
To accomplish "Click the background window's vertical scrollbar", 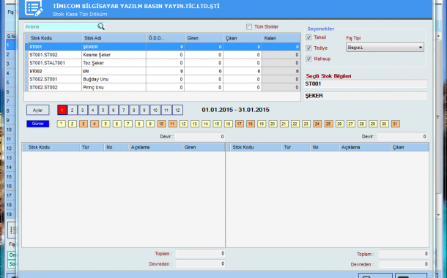I will [x=438, y=116].
